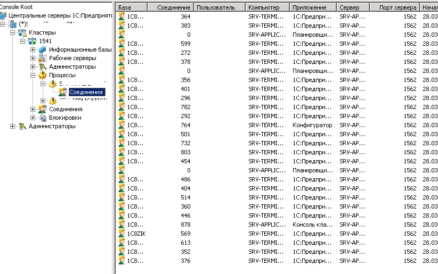438x274 pixels.
Task: Collapse the 1541 cluster node
Action: point(22,41)
